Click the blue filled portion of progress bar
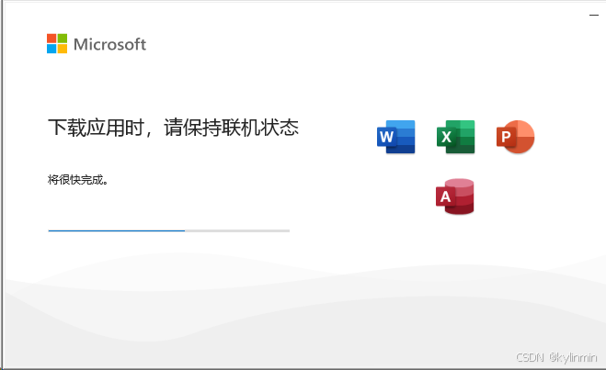The image size is (606, 370). coord(117,230)
